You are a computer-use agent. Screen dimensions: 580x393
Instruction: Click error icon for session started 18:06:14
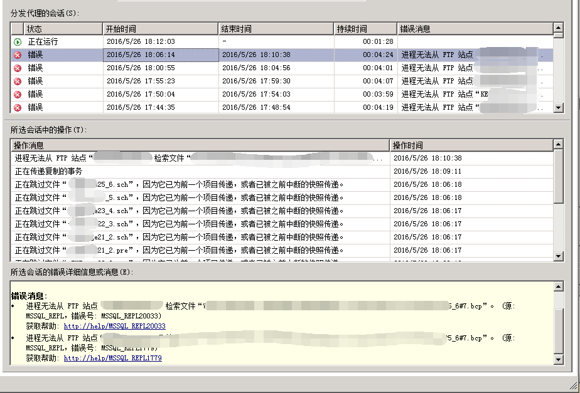tap(18, 55)
